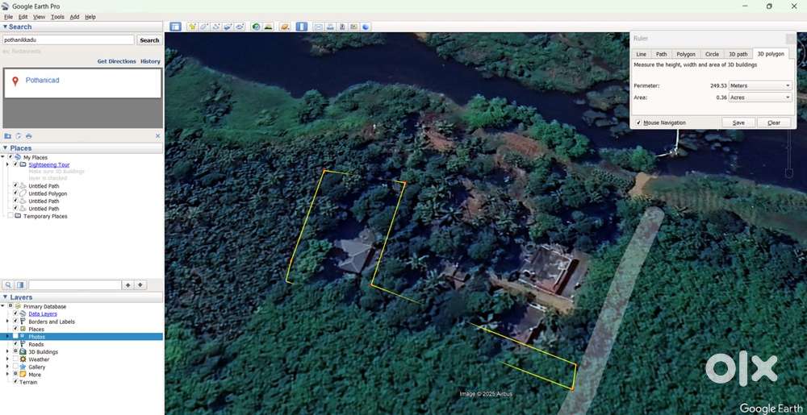Open the Tools menu

coord(57,17)
